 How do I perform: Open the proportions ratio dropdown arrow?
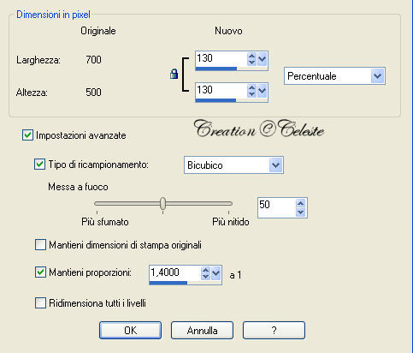(x=216, y=273)
